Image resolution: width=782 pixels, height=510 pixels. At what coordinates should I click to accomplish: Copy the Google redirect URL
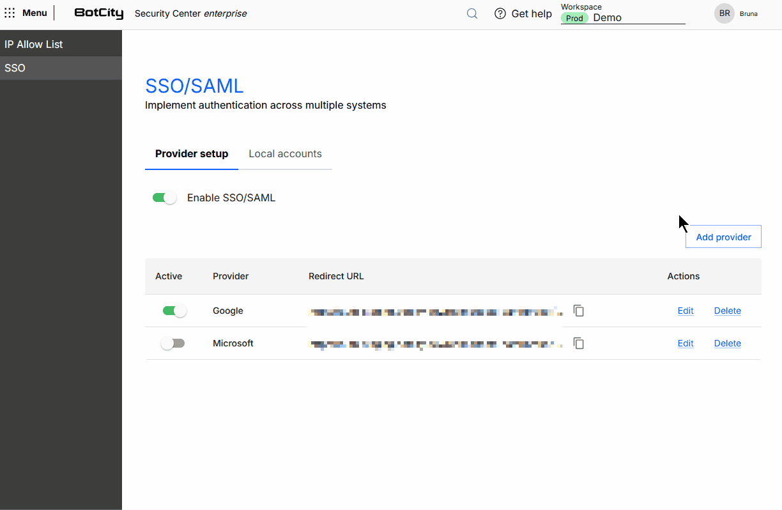coord(579,311)
